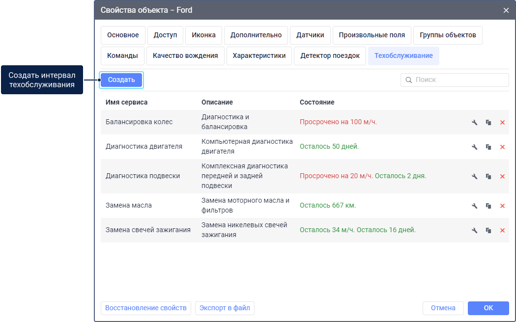Duplicate the Диагностика двигателя service
Viewport: 516px width, 322px height.
[x=488, y=147]
